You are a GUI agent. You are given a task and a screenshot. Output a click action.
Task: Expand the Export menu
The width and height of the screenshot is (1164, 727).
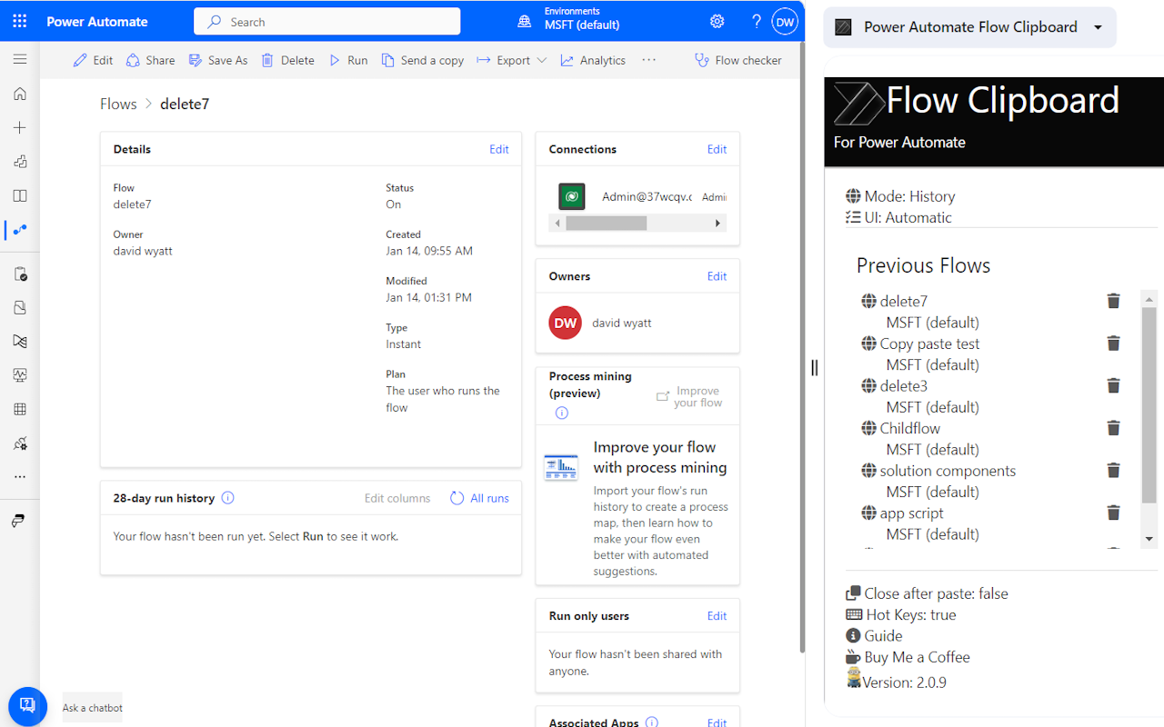click(x=511, y=60)
